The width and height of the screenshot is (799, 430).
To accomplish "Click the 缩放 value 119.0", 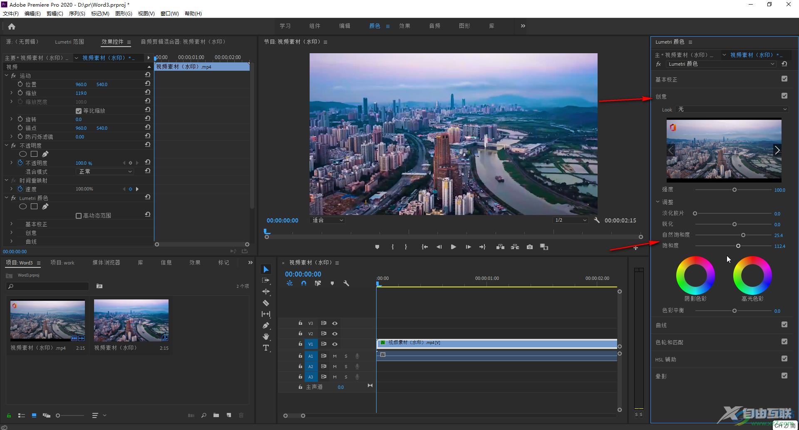I will pos(81,93).
